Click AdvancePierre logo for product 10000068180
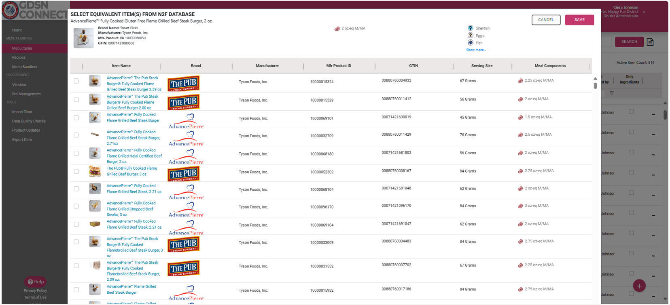 187,156
